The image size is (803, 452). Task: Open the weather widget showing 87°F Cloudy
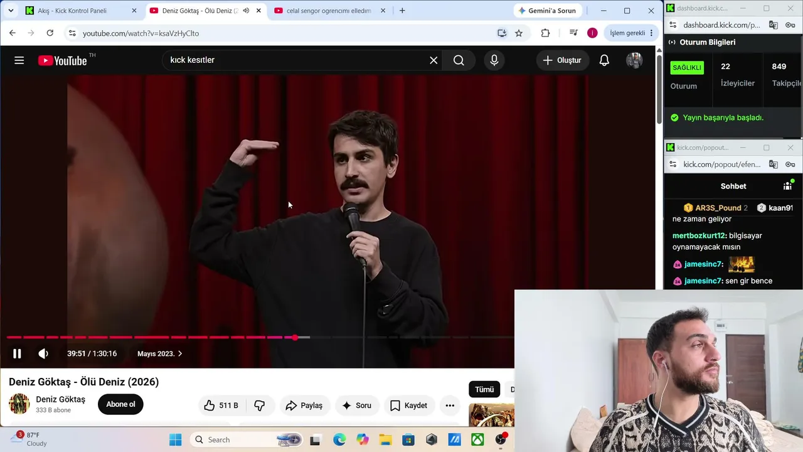click(x=30, y=439)
